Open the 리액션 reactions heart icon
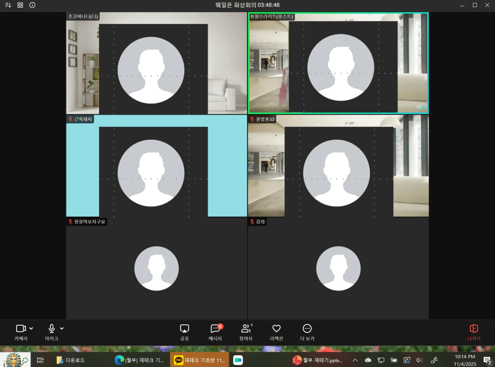Screen dimensions: 495x367 pyautogui.click(x=276, y=332)
